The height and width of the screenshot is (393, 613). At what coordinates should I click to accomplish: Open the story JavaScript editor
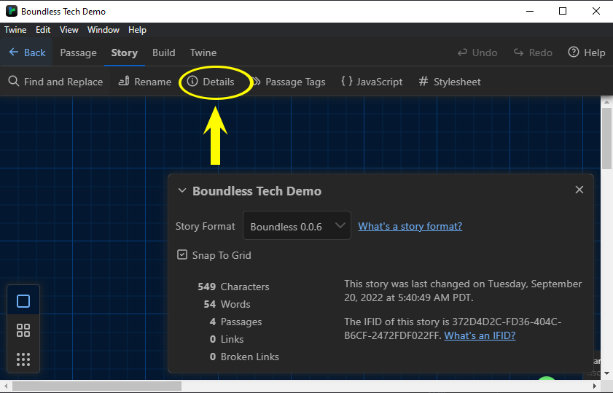pyautogui.click(x=372, y=82)
